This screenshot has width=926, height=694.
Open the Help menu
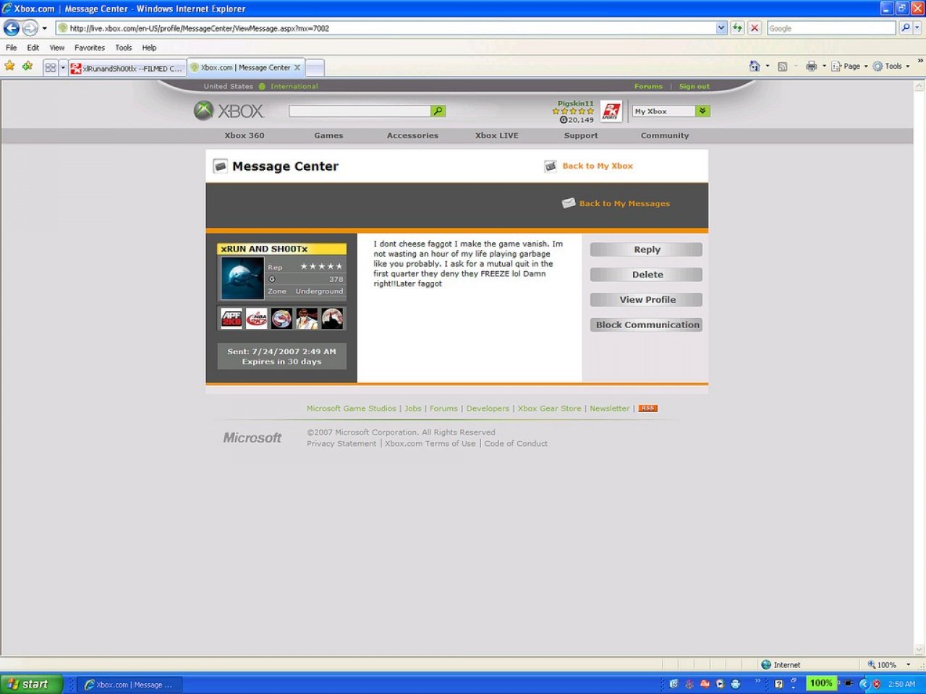pyautogui.click(x=149, y=48)
